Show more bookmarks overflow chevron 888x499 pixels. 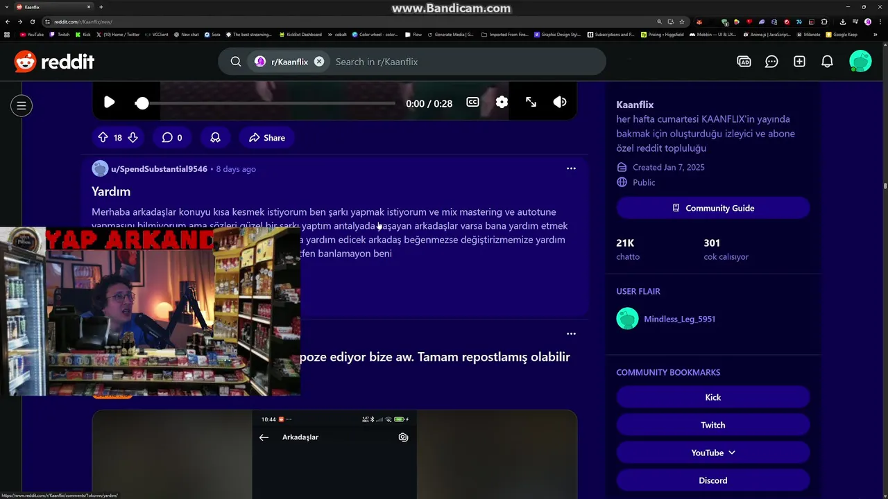(876, 35)
